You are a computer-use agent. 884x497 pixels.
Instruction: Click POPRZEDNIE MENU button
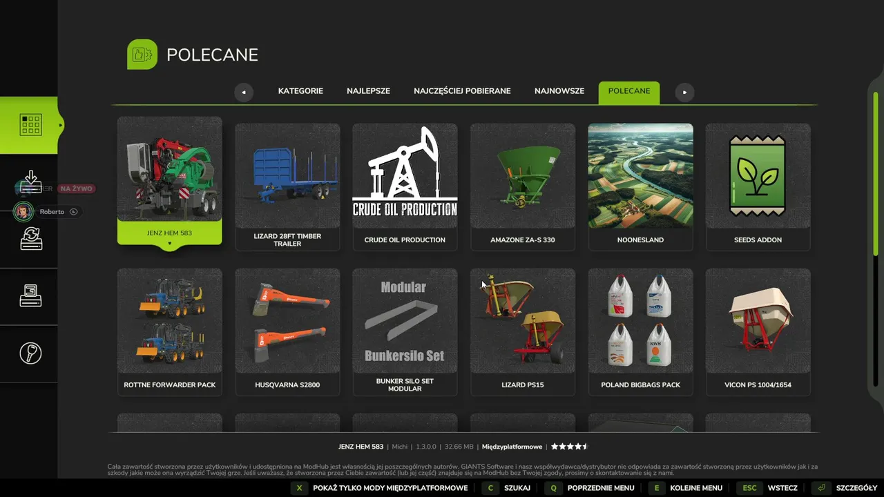click(x=601, y=488)
